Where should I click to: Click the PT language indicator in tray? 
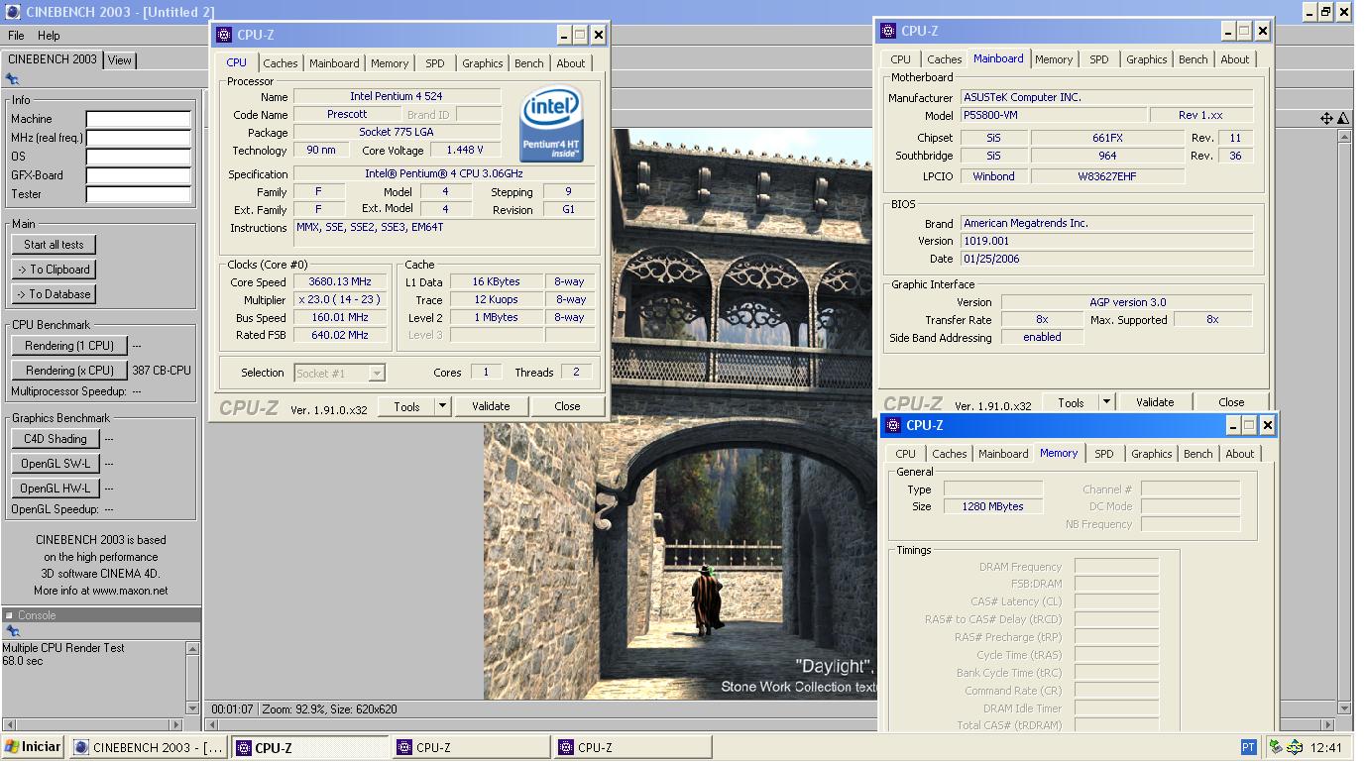(x=1248, y=747)
